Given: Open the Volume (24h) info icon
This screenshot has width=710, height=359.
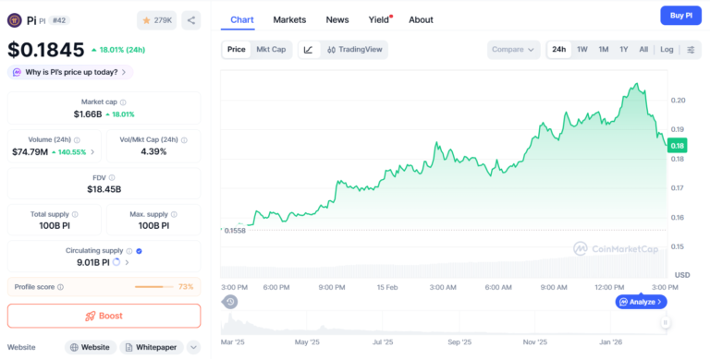Looking at the screenshot, I should [x=77, y=140].
